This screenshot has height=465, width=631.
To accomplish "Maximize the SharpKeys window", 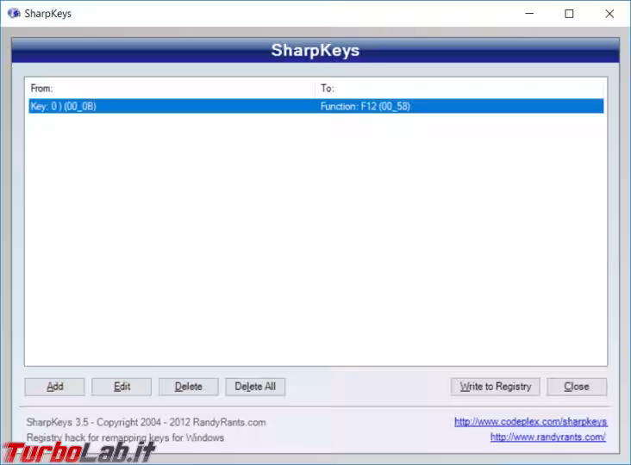I will [x=569, y=14].
